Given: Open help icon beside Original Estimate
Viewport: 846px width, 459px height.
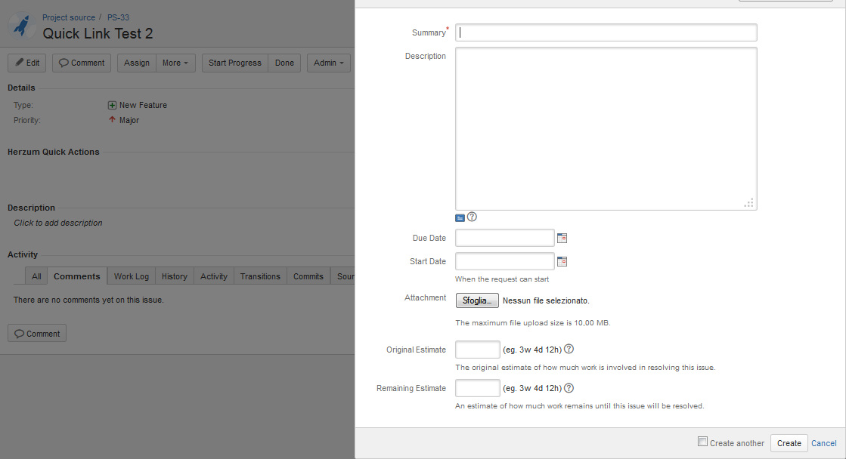Looking at the screenshot, I should coord(569,350).
